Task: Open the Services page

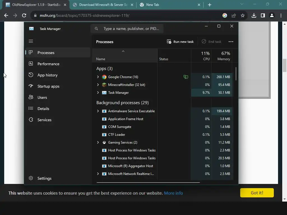Action: [58, 120]
